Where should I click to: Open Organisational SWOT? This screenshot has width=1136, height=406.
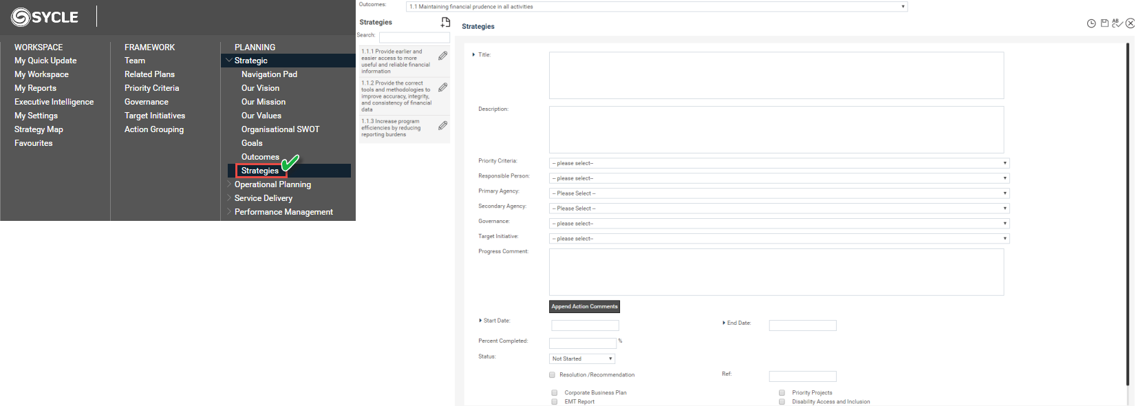click(x=280, y=129)
